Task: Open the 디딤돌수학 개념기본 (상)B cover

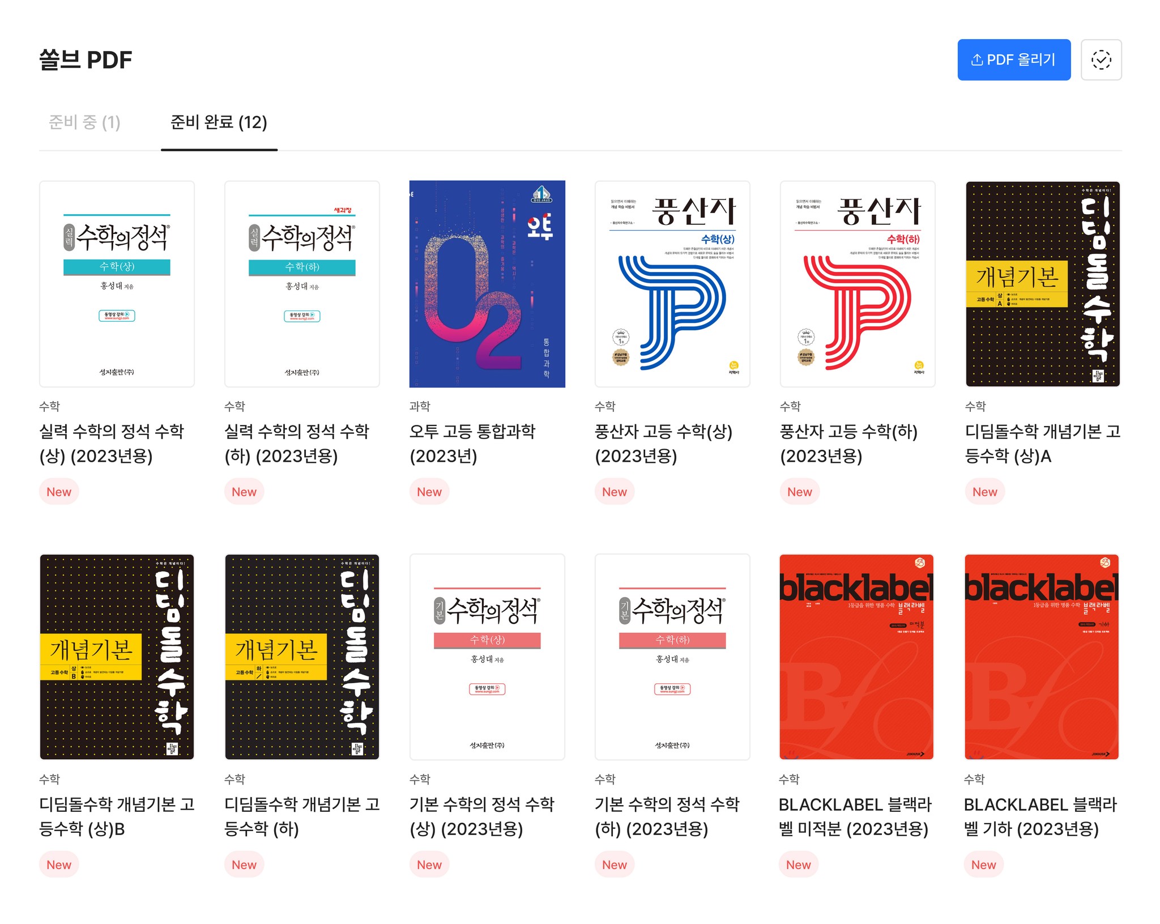Action: coord(117,657)
